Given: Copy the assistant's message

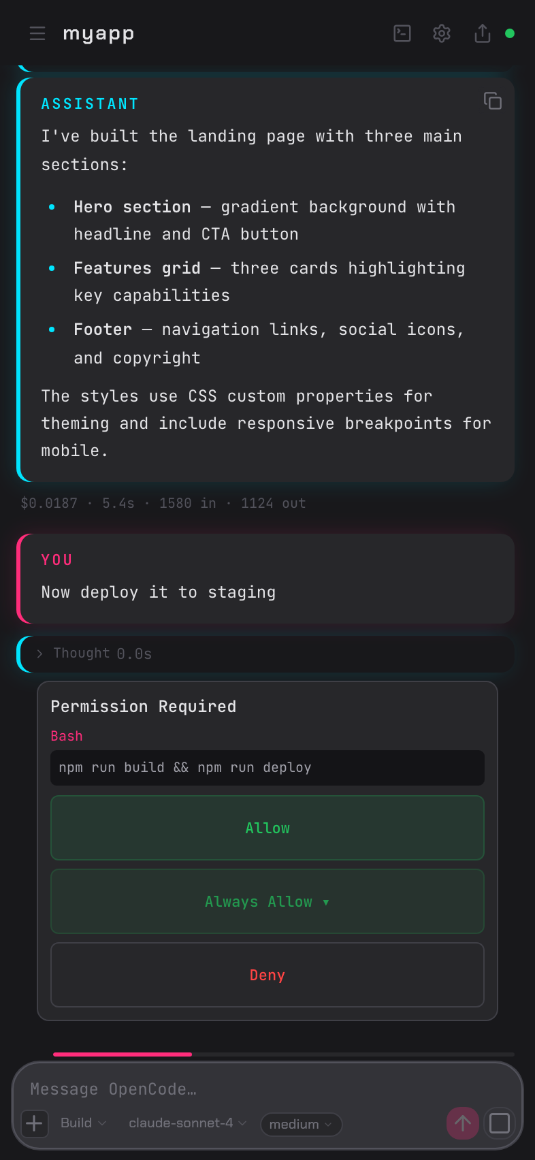Looking at the screenshot, I should 493,100.
